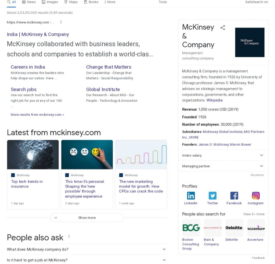This screenshot has width=275, height=264.
Task: Click the Feedback link below the panel
Action: (x=258, y=258)
